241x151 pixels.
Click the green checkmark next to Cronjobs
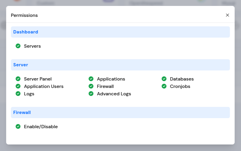pyautogui.click(x=164, y=86)
